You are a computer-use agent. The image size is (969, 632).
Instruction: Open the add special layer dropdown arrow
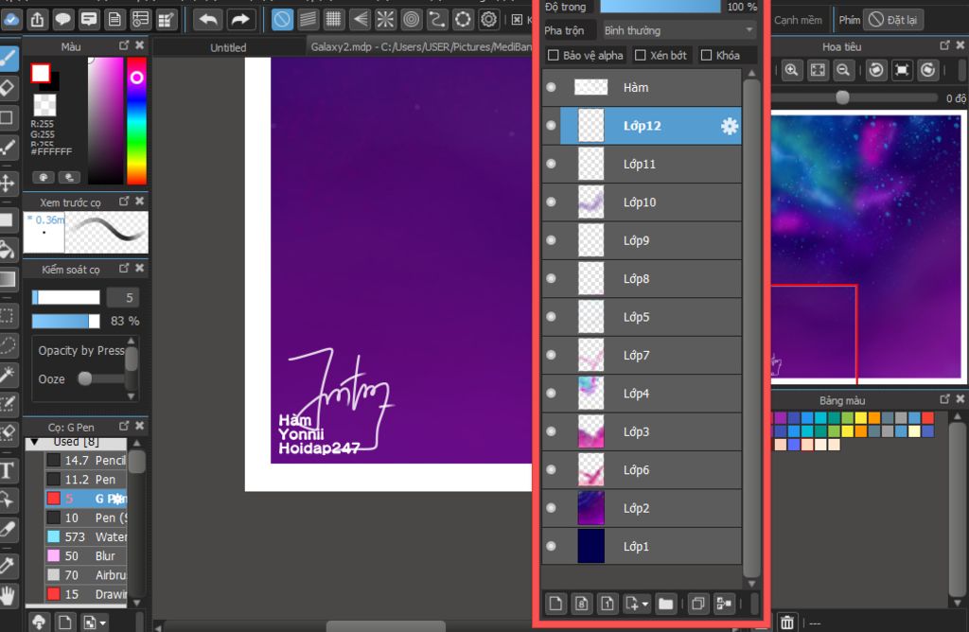[645, 605]
